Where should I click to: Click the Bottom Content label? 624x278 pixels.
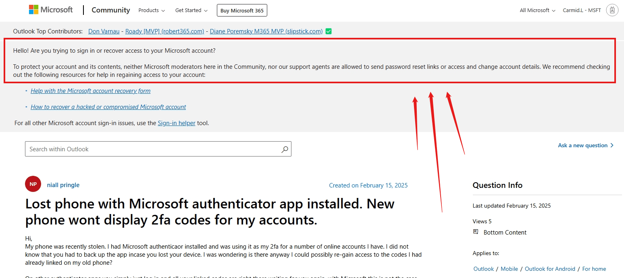click(x=505, y=233)
